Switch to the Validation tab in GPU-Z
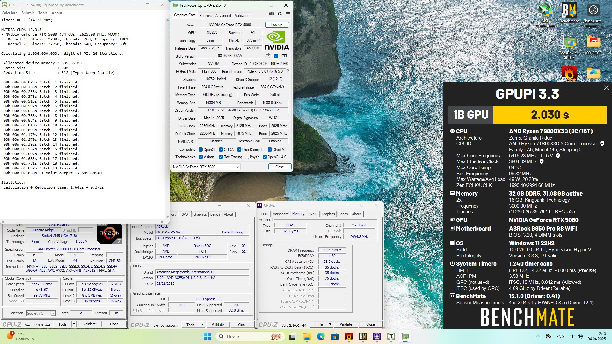Screen dimensions: 612x344 pos(242,16)
